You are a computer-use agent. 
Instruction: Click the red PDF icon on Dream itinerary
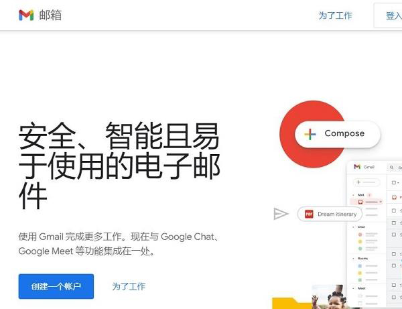tap(309, 214)
